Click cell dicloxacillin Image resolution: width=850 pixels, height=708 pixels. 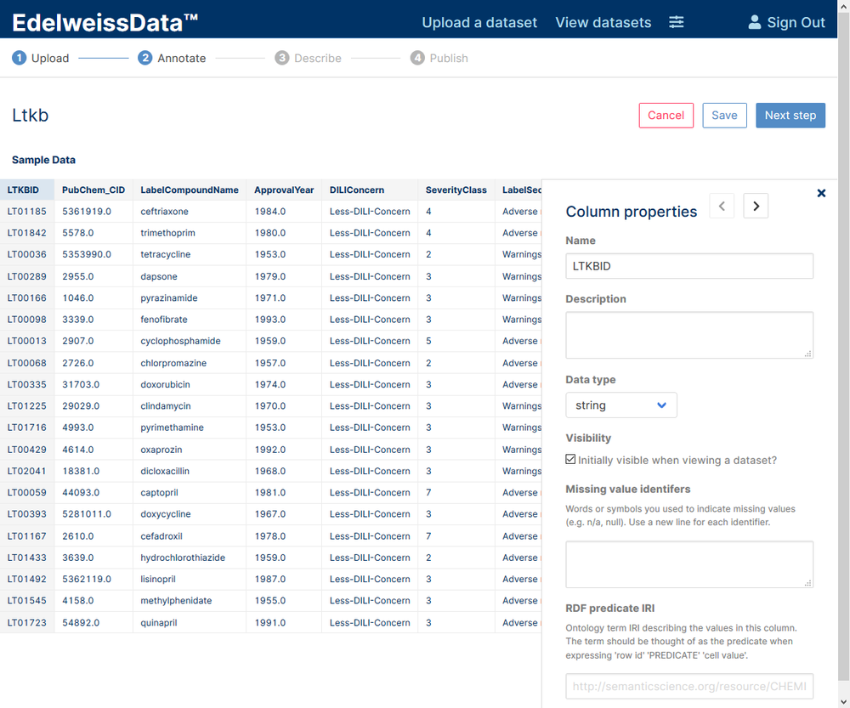(x=190, y=471)
